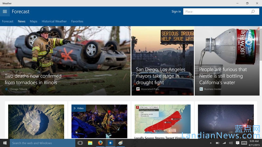Open the volcano crater thumbnail article

coord(36,122)
